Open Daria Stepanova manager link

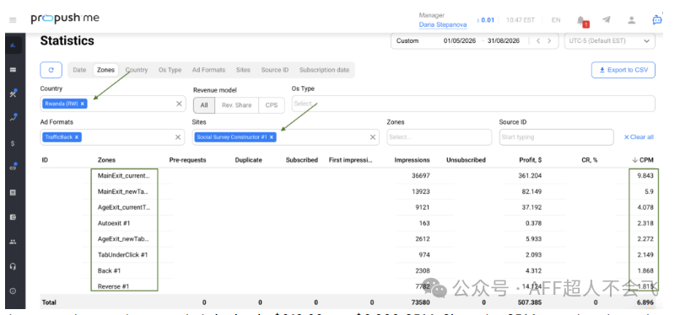(443, 24)
